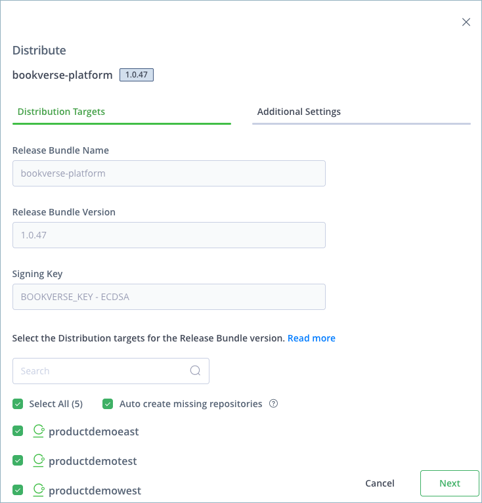Uncheck Auto create missing repositories
Screen dimensions: 482x503
point(108,404)
